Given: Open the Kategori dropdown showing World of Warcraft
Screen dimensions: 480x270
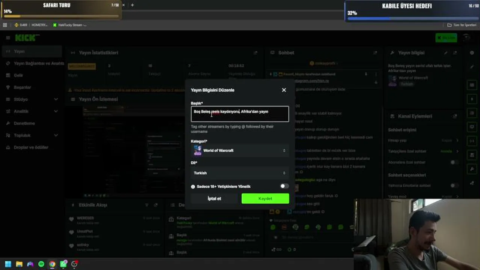Looking at the screenshot, I should pyautogui.click(x=240, y=150).
